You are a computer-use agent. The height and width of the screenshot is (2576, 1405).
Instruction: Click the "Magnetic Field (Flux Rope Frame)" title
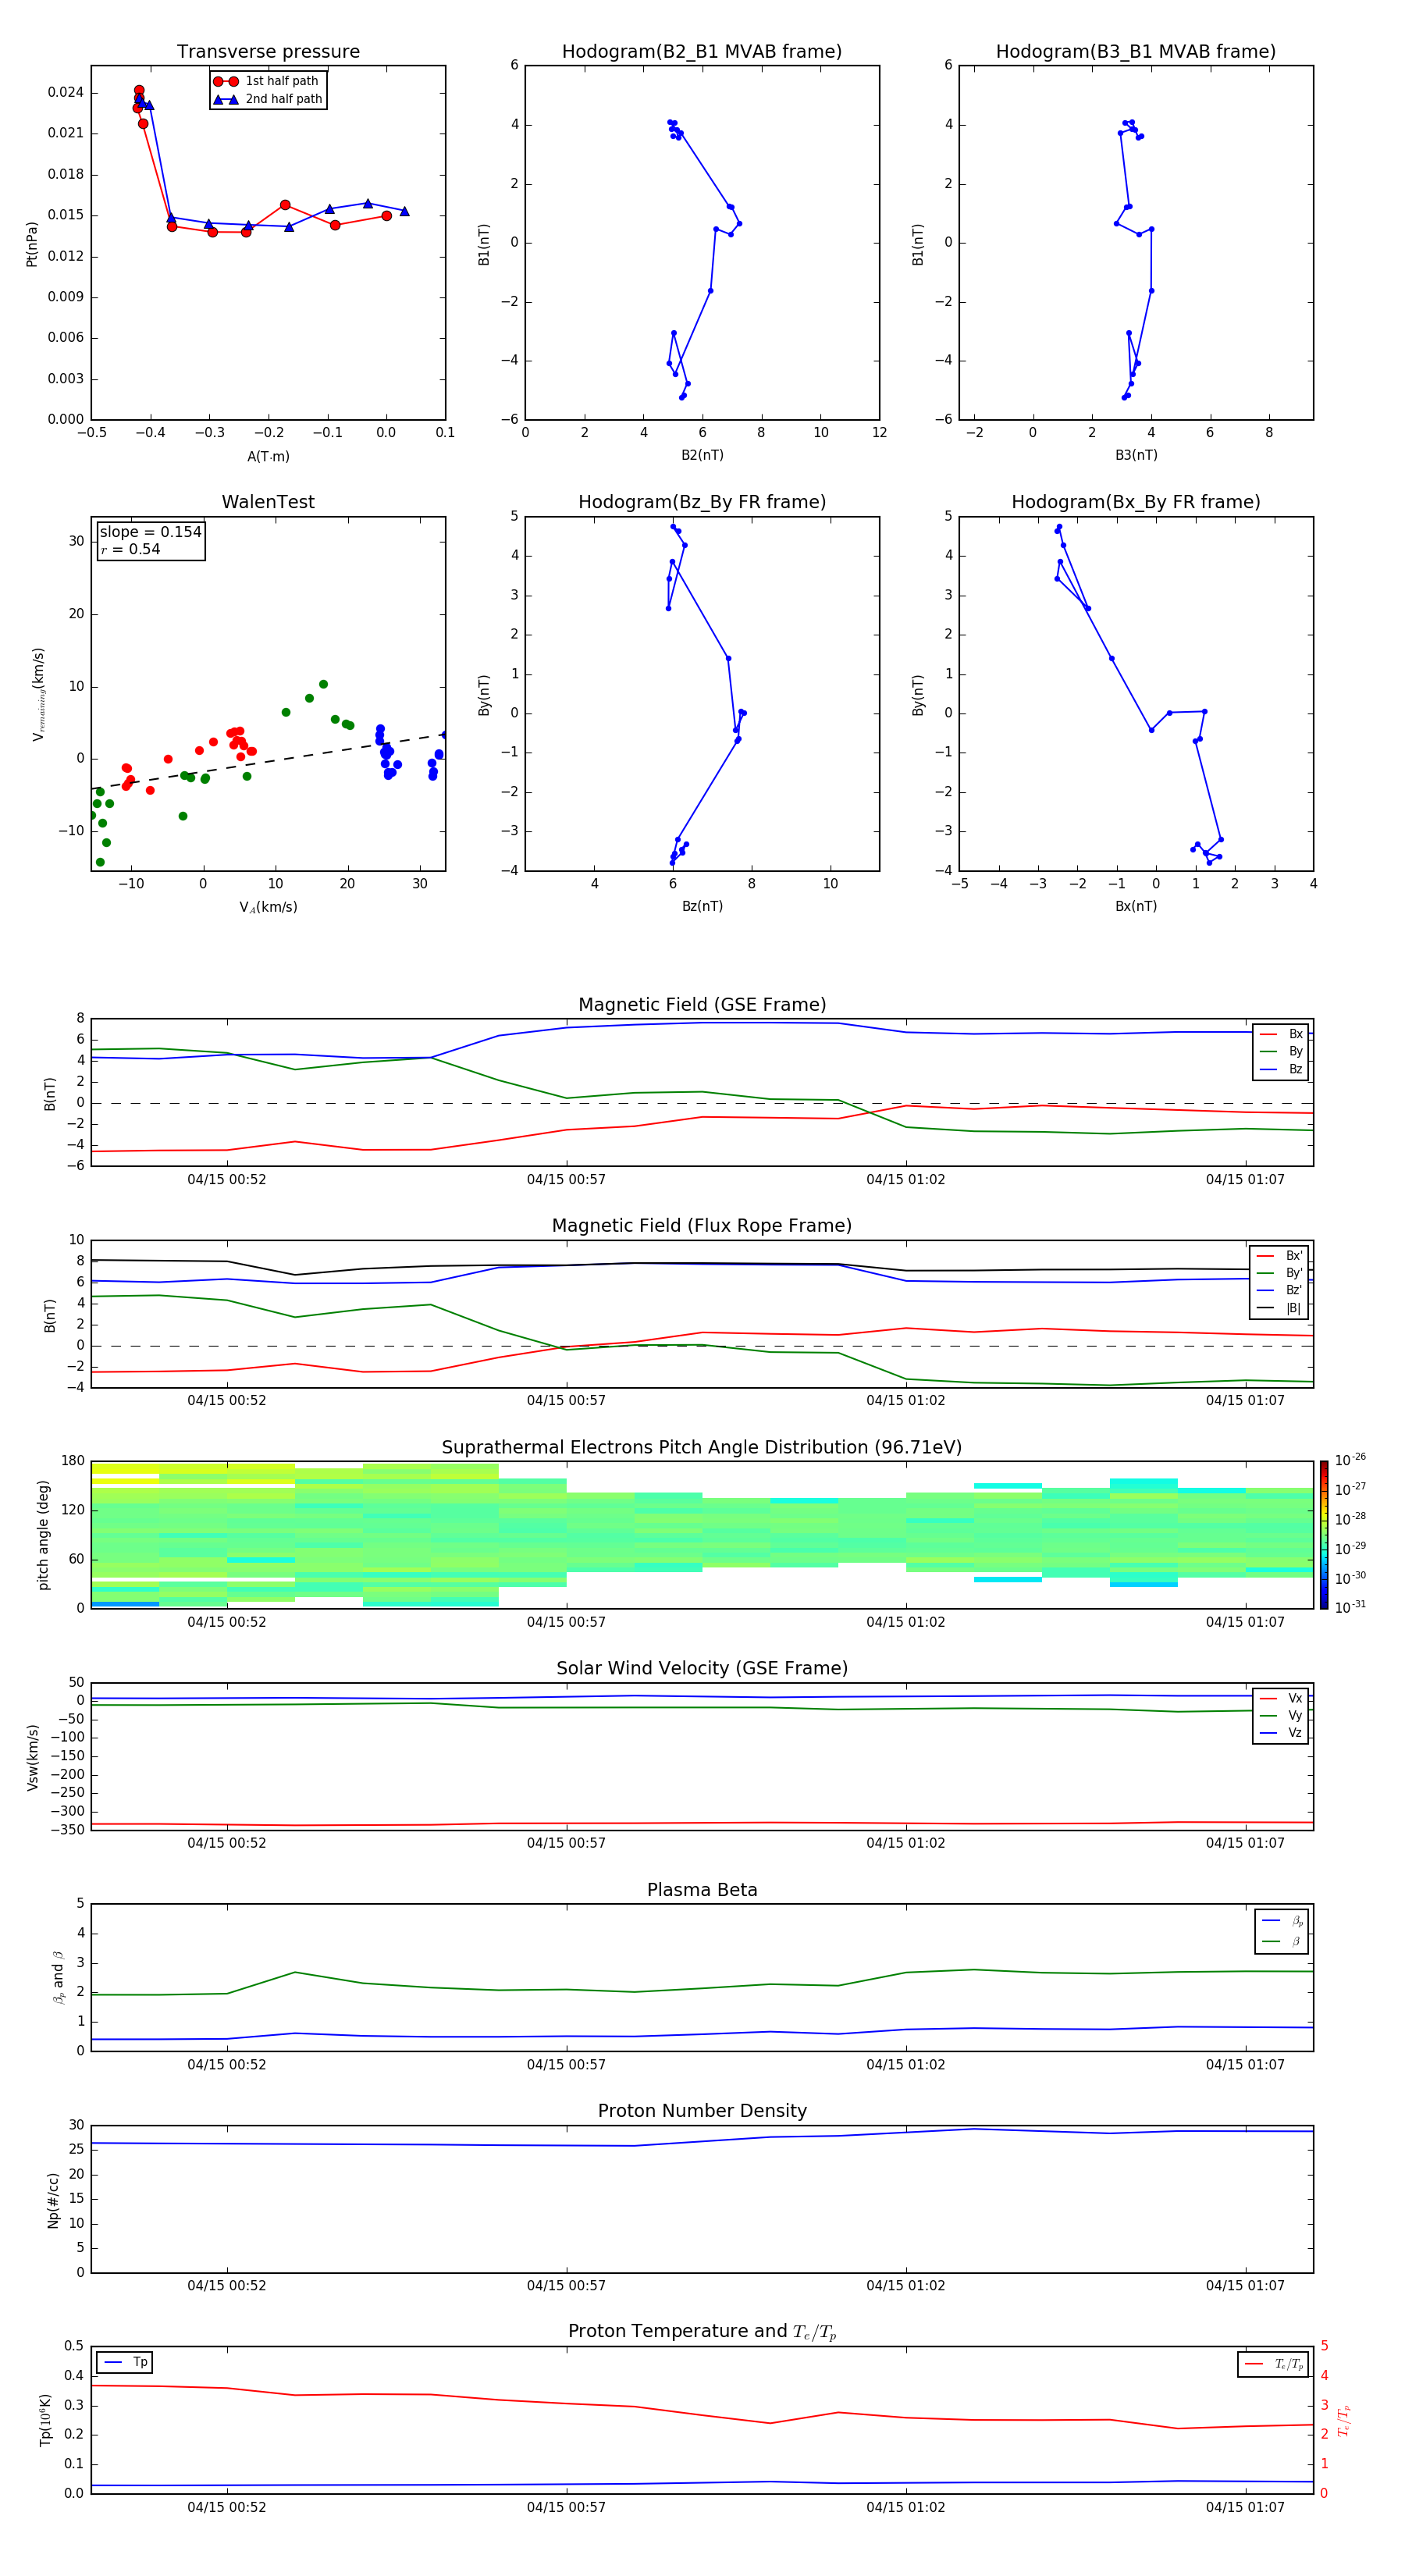(x=701, y=1226)
